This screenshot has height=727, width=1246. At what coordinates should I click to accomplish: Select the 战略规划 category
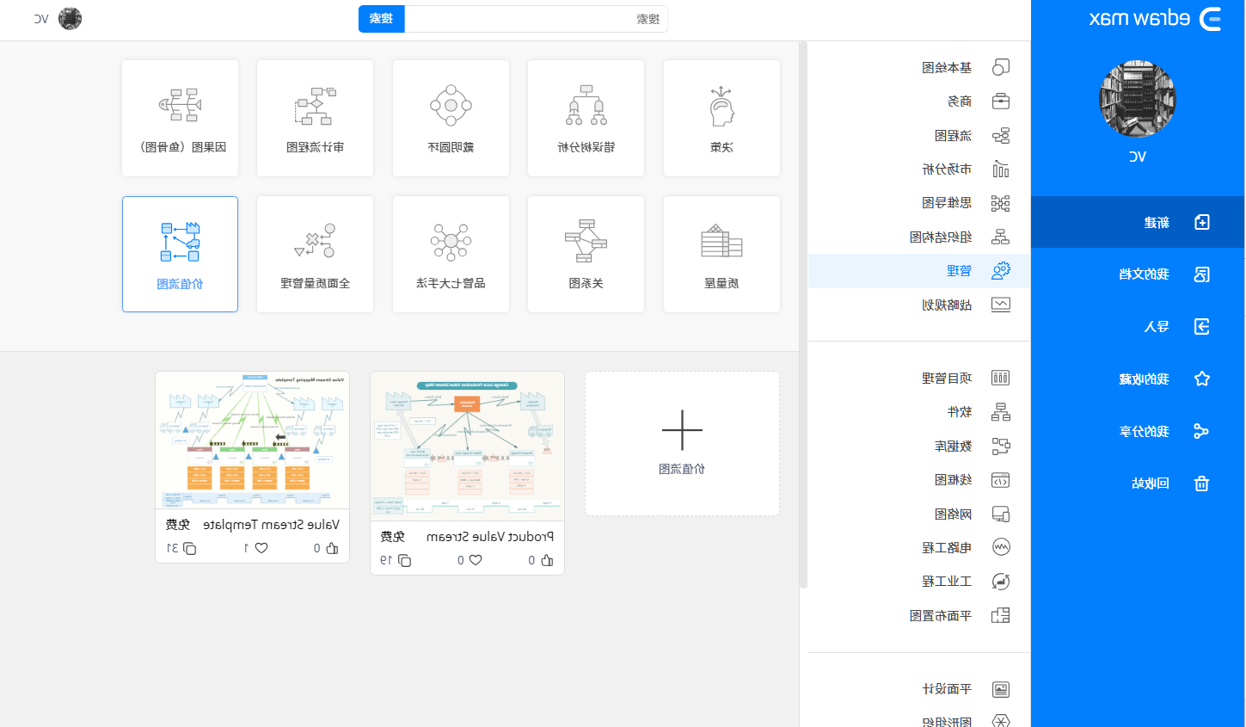point(919,305)
